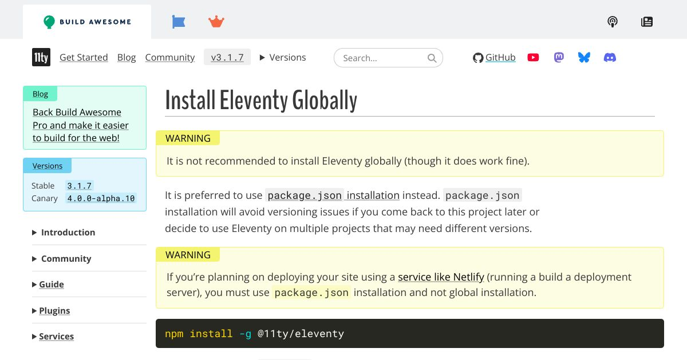Open Back Build Awesome Pro link

click(x=81, y=125)
